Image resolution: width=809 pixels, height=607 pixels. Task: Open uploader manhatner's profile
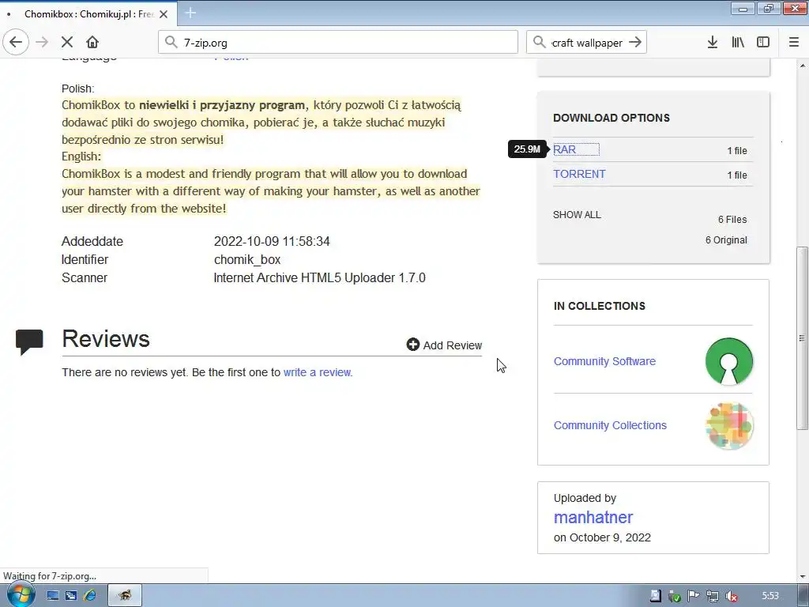(593, 517)
